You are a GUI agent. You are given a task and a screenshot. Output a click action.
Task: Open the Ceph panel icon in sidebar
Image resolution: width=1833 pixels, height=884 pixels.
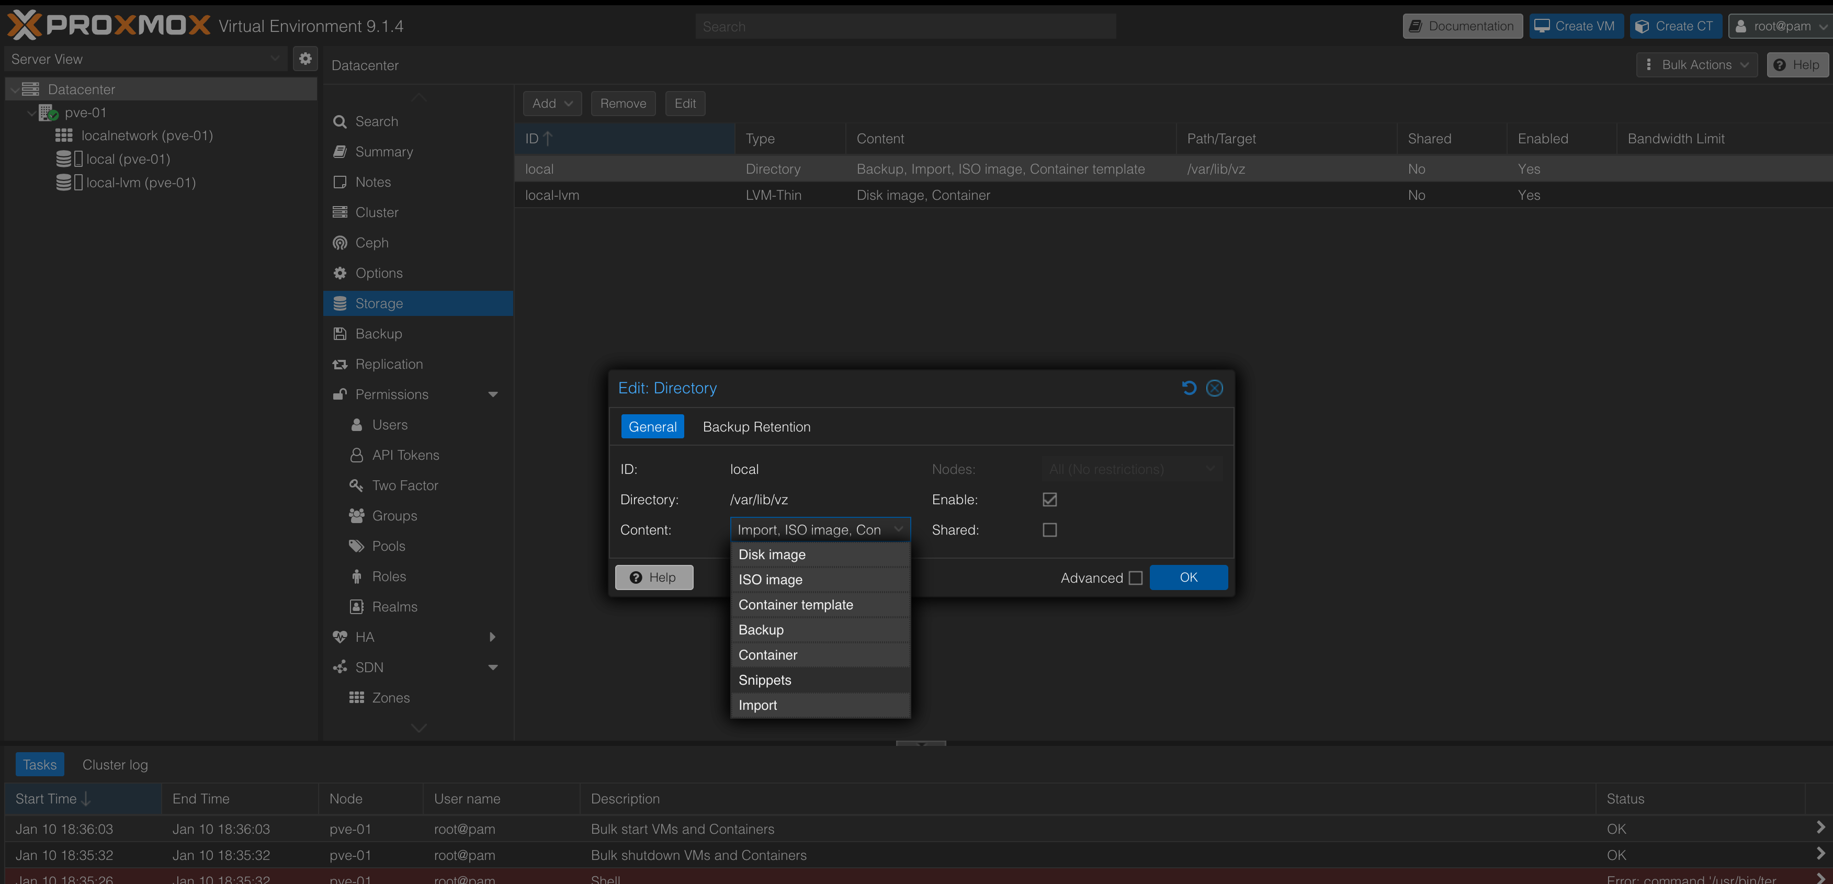(340, 242)
